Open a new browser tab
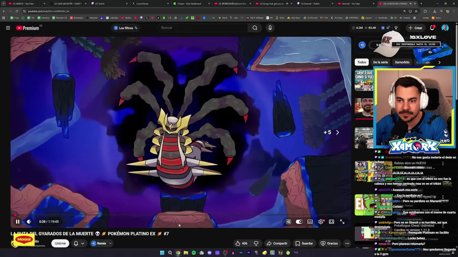Screen dimensions: 458x257 [421, 4]
